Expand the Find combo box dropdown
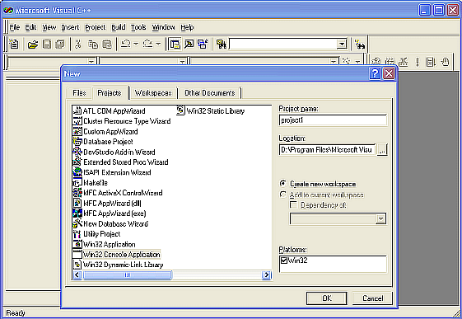The image size is (462, 319). pos(342,45)
